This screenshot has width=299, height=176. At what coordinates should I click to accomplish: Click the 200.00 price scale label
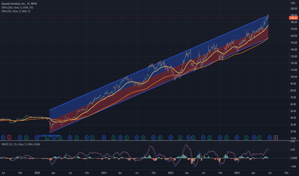pos(294,9)
